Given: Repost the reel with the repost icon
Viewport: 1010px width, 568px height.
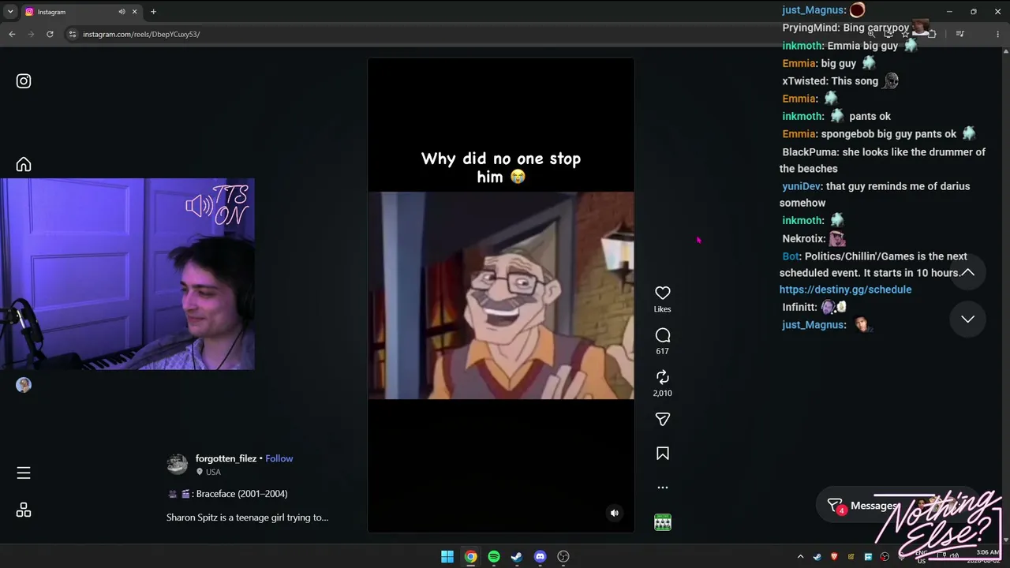Looking at the screenshot, I should click(663, 377).
